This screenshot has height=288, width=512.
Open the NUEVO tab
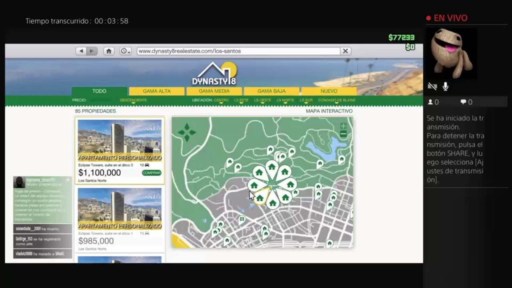click(329, 91)
